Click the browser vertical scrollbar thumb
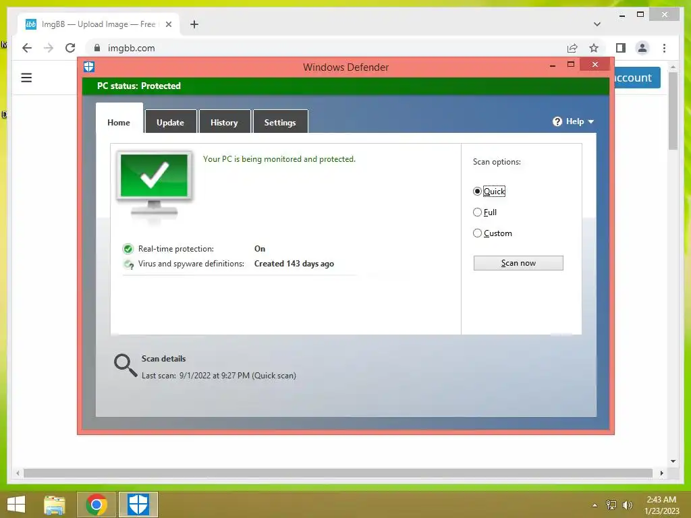The image size is (691, 518). pyautogui.click(x=673, y=111)
